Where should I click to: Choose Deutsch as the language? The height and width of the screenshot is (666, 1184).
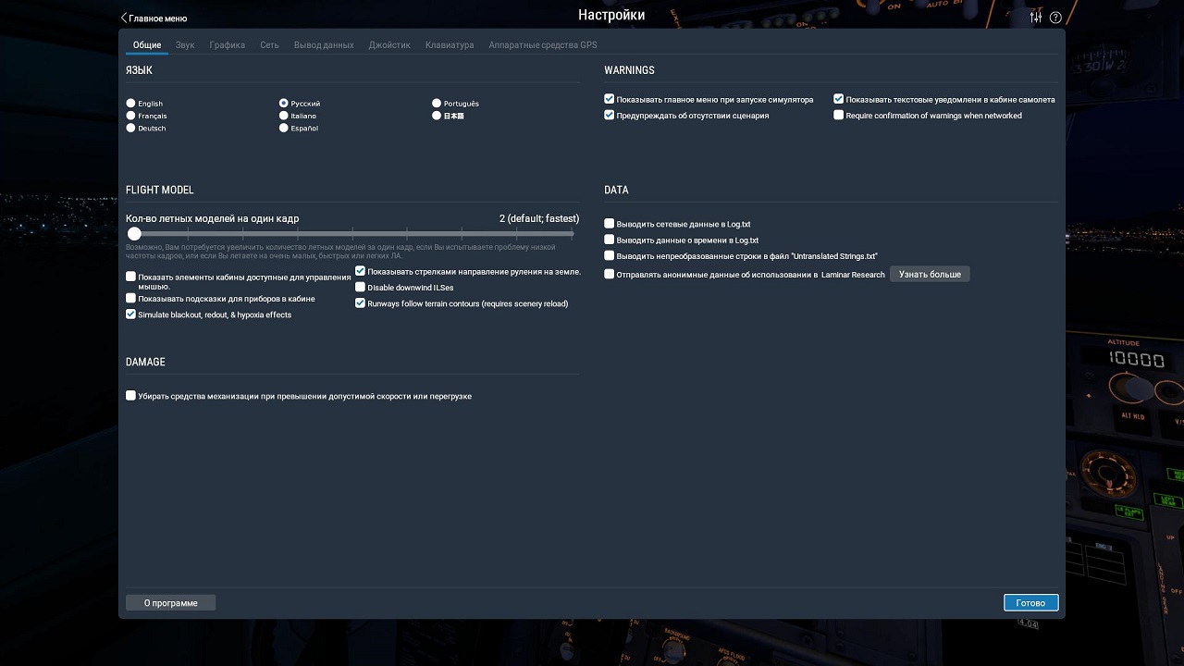click(x=131, y=129)
